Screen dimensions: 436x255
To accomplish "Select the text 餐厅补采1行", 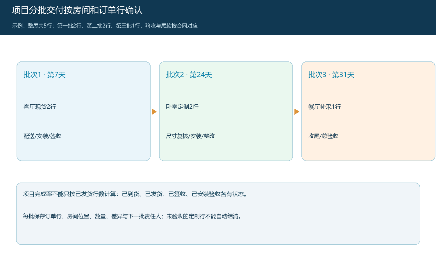I will (325, 107).
